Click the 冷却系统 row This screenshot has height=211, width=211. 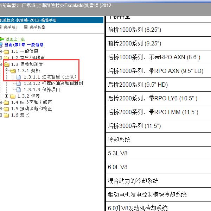tap(158, 140)
